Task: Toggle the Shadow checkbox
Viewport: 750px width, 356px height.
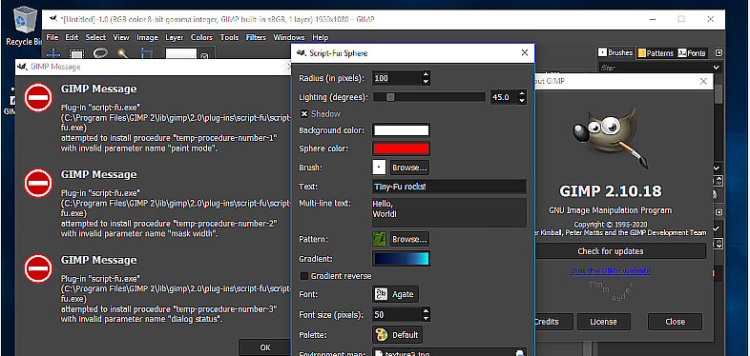Action: pos(304,114)
